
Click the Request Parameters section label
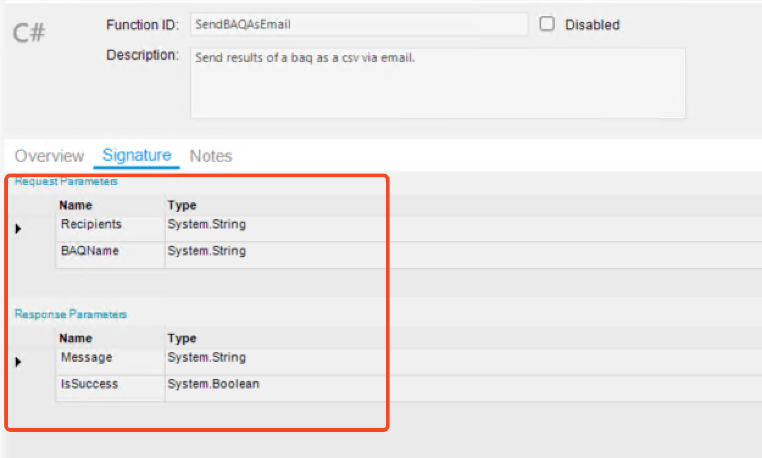tap(66, 181)
